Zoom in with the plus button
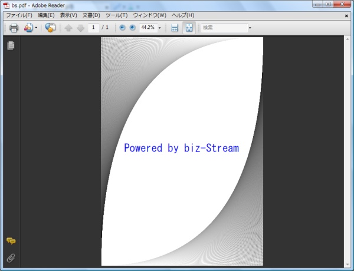Screen dimensions: 354x271 pos(133,28)
